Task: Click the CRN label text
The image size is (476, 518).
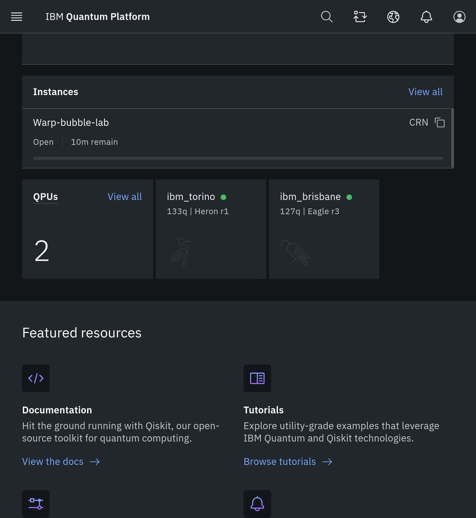Action: pyautogui.click(x=419, y=123)
